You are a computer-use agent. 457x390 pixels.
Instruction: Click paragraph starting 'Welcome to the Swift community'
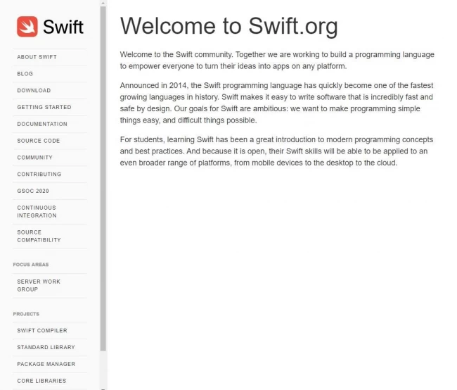tap(277, 61)
